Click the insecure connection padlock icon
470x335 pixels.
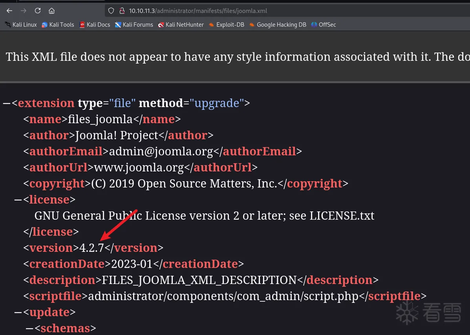coord(121,11)
